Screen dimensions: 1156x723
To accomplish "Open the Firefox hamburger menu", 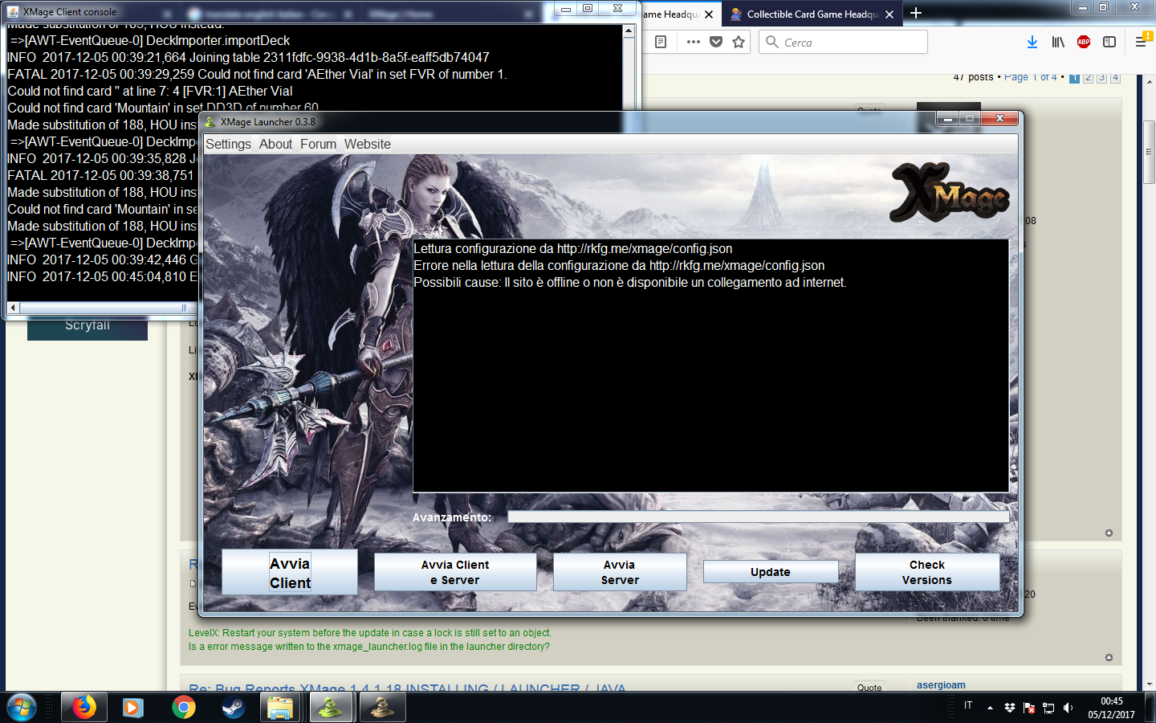I will [x=1140, y=42].
